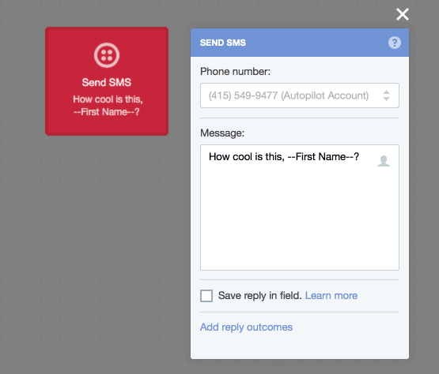Click the up arrow of phone selector

[386, 92]
